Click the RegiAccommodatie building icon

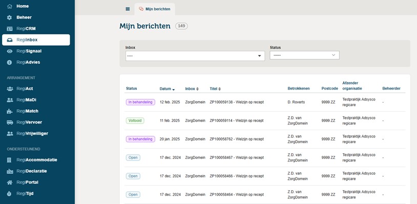[10, 160]
